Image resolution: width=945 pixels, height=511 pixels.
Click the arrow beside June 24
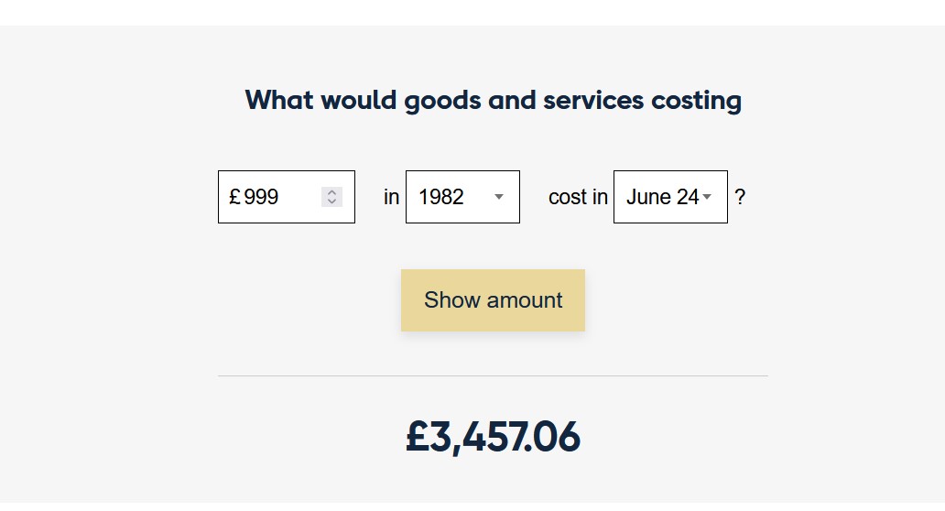point(707,197)
